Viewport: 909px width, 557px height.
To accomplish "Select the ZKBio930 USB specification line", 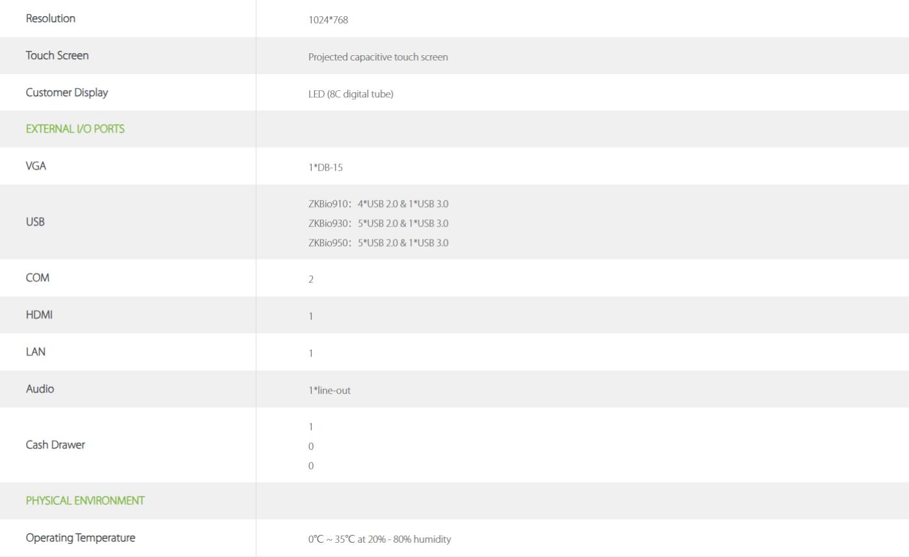I will pos(378,223).
